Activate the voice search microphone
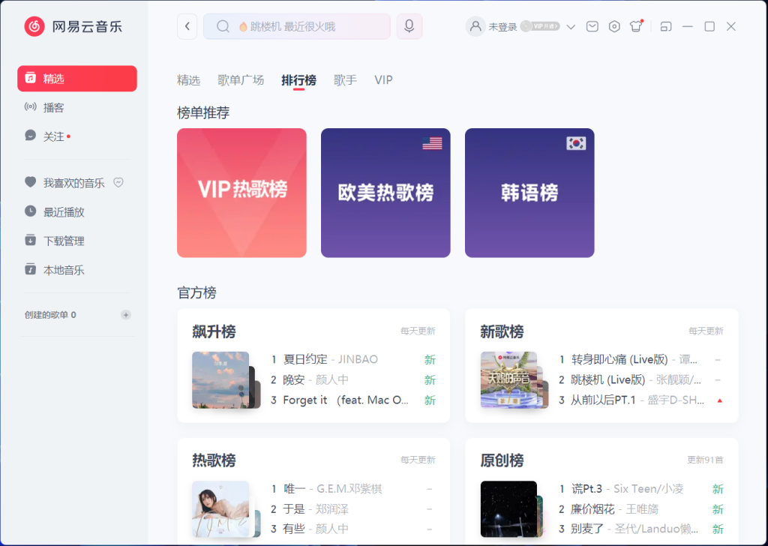The width and height of the screenshot is (768, 546). [408, 25]
